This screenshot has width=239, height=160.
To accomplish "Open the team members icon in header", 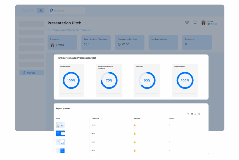I will [x=187, y=23].
